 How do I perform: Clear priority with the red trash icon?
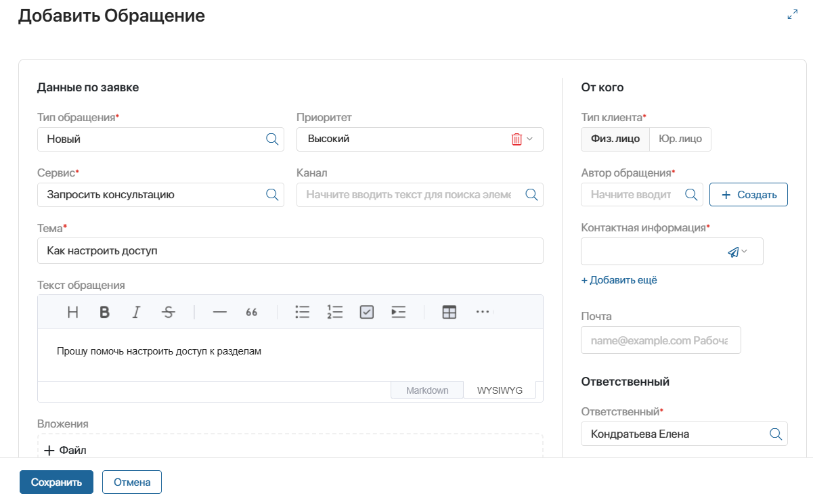point(517,139)
